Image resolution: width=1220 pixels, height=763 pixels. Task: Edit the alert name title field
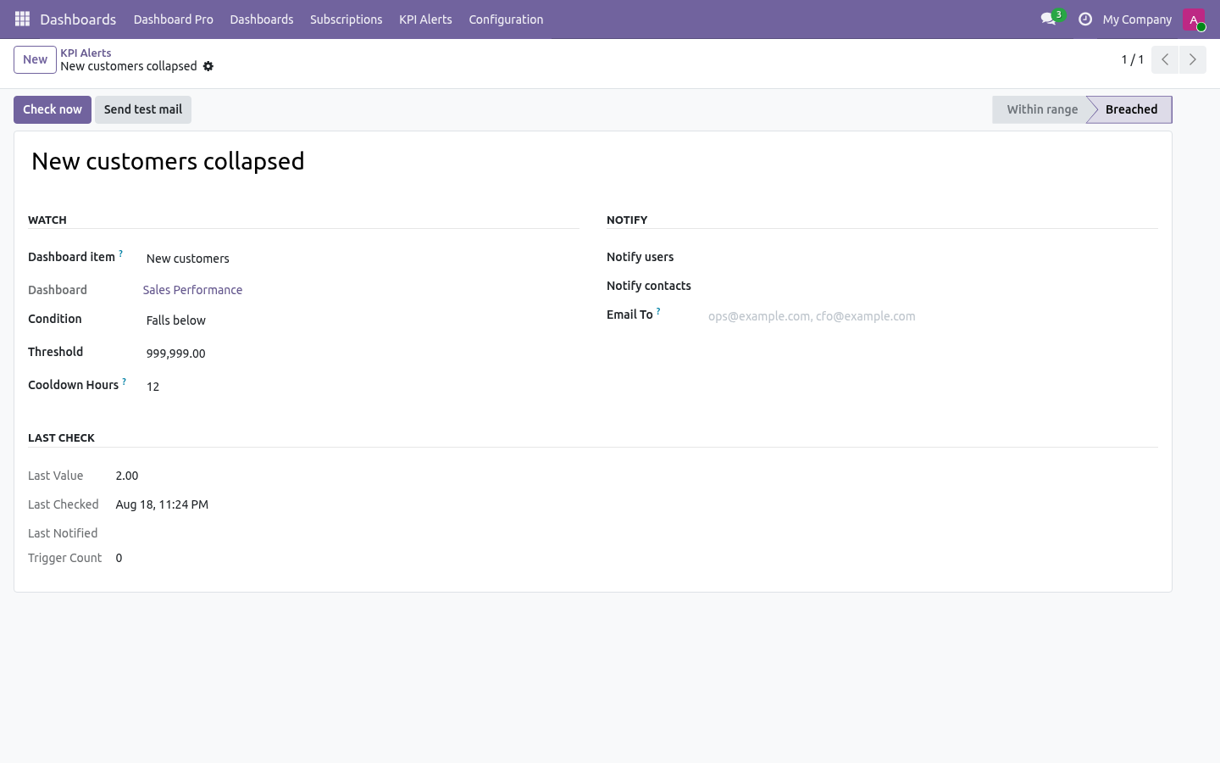click(x=593, y=161)
